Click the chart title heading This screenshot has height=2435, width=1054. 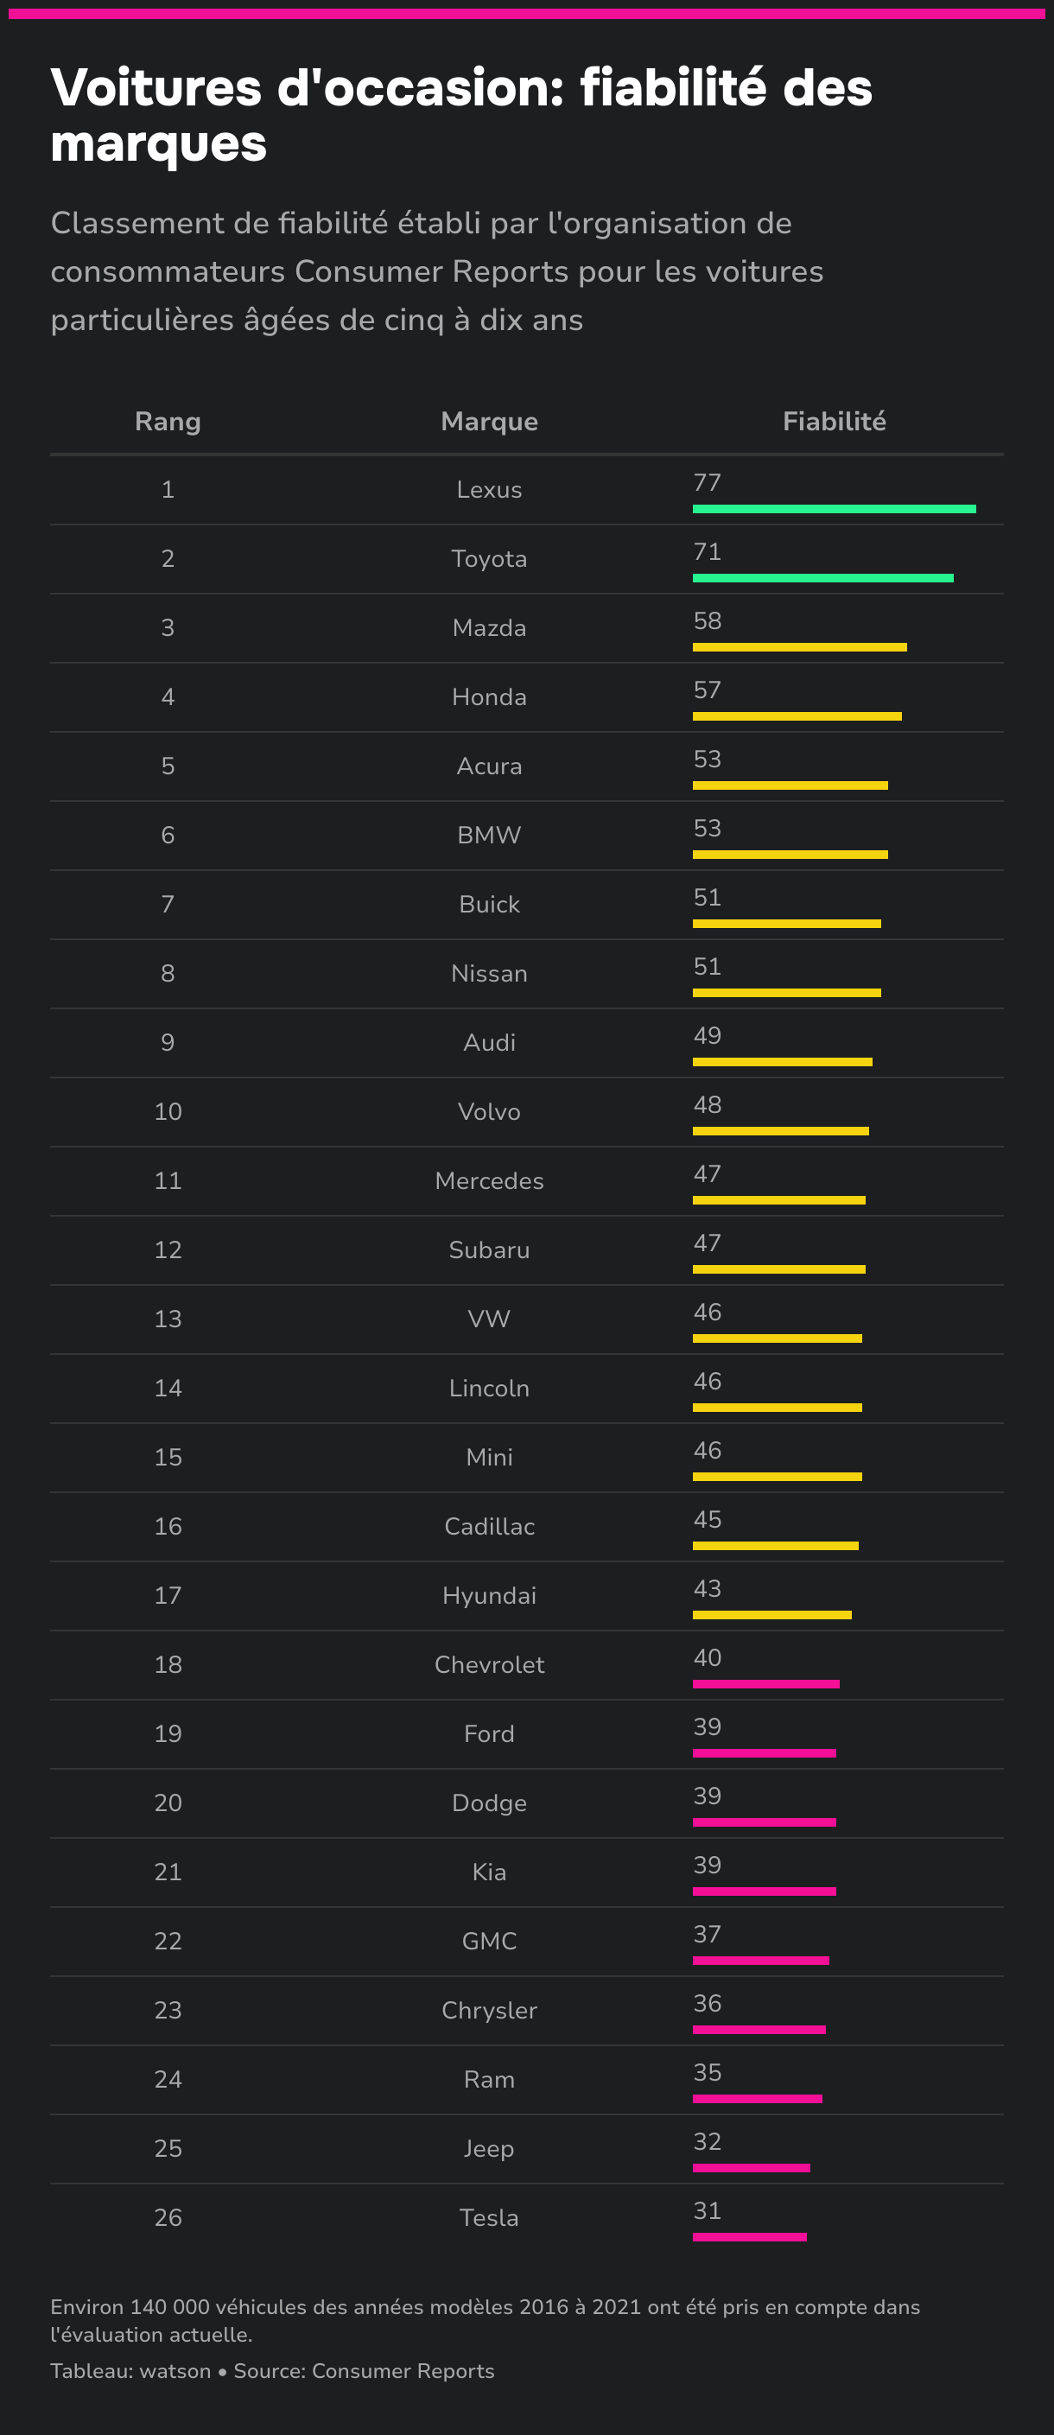coord(460,115)
